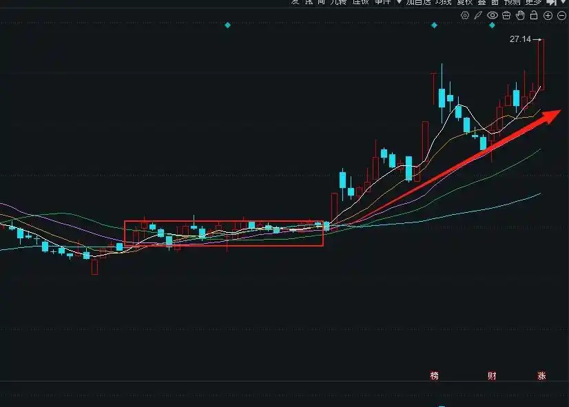
Task: Click the leftmost diamond event marker
Action: point(227,25)
